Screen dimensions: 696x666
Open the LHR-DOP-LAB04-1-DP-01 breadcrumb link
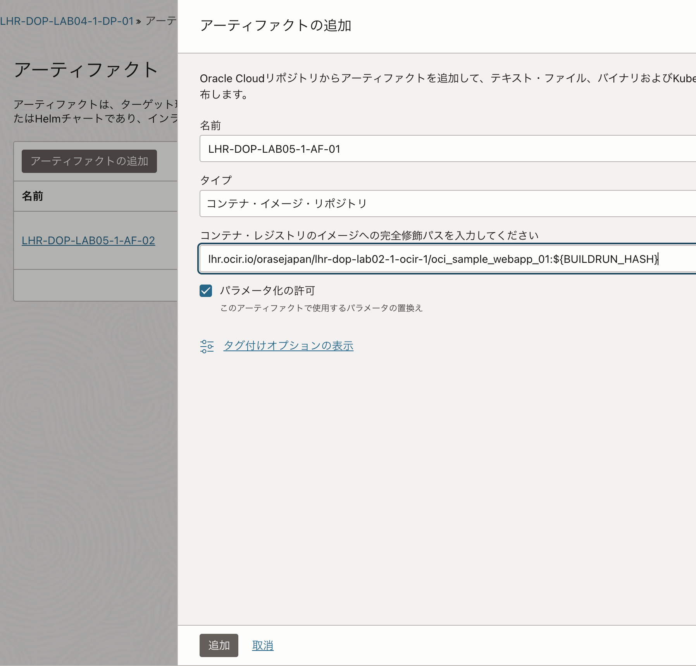coord(66,21)
